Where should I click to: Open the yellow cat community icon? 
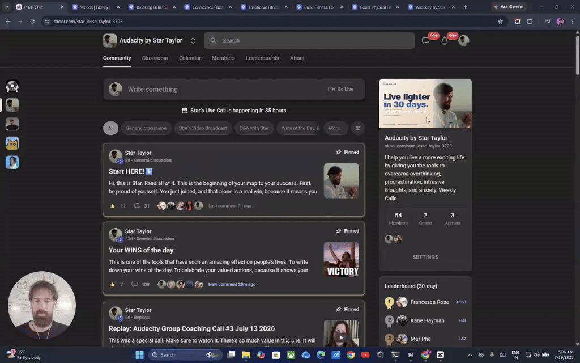click(x=12, y=143)
